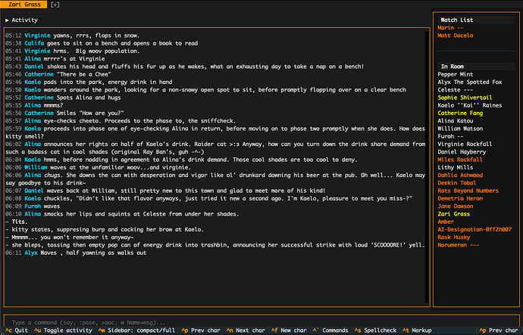The height and width of the screenshot is (335, 523).
Task: Select Sophie Shivertail in room list
Action: [465, 98]
